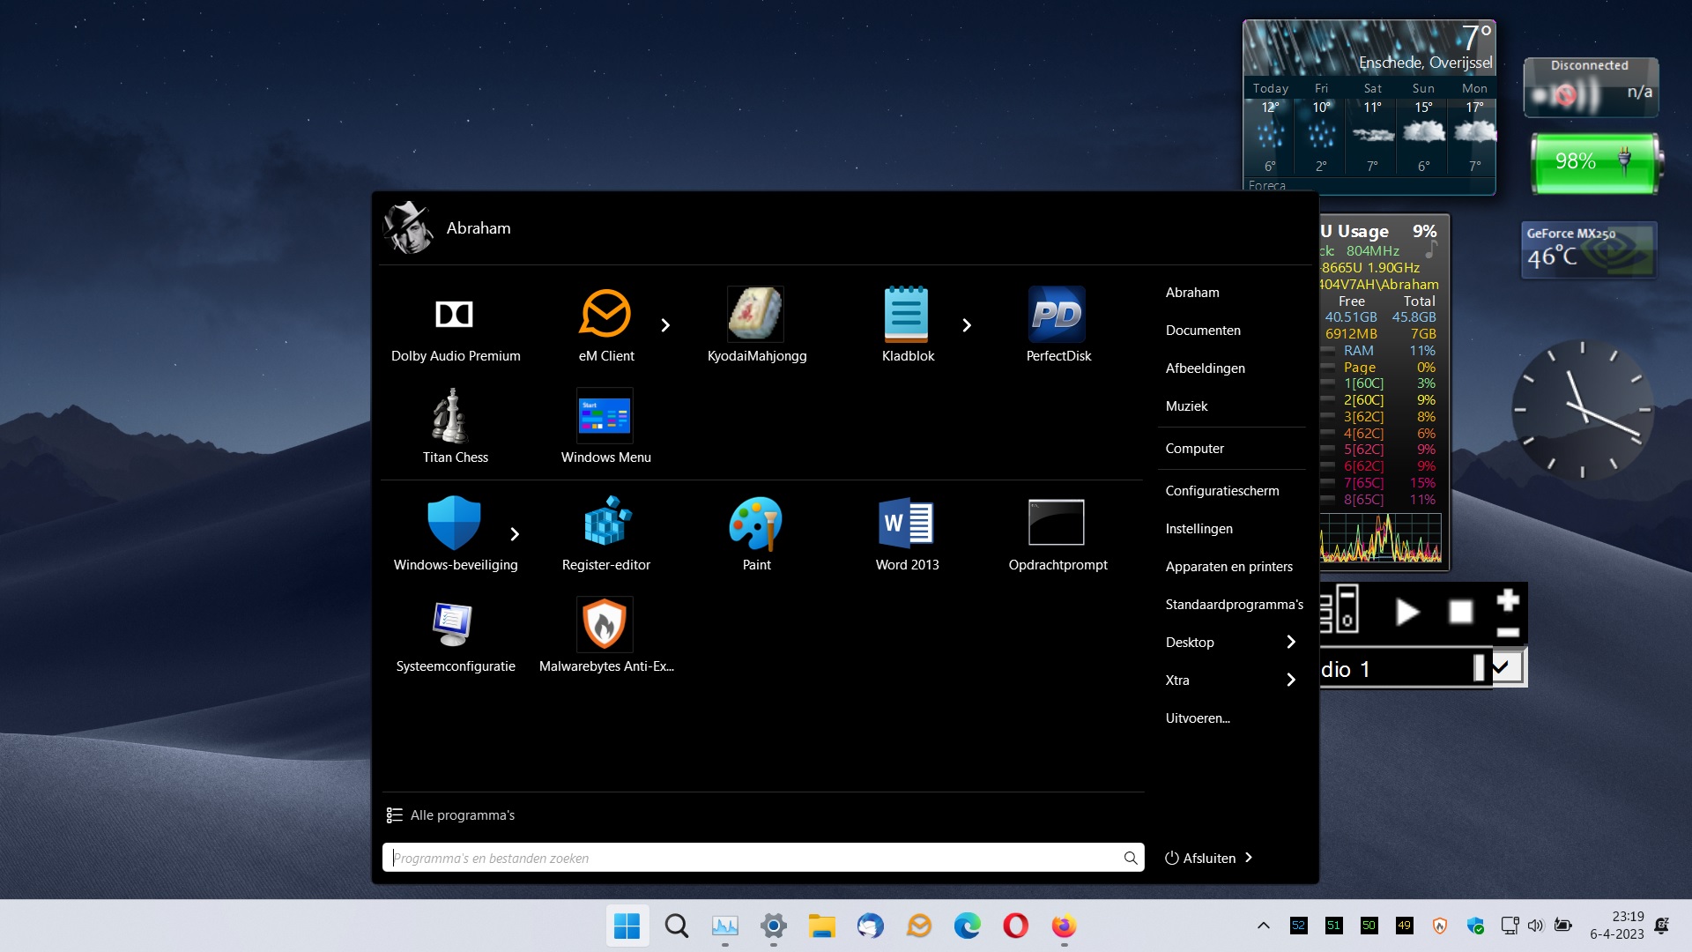Viewport: 1692px width, 952px height.
Task: Play the radio gadget
Action: coord(1407,611)
